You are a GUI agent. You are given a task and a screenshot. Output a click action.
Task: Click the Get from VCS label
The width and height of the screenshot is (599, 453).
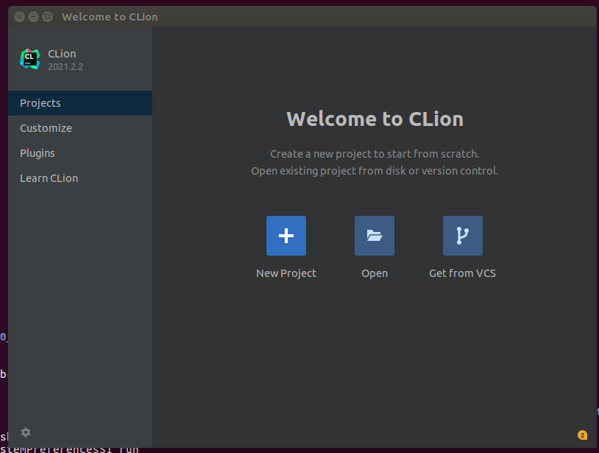(x=462, y=273)
